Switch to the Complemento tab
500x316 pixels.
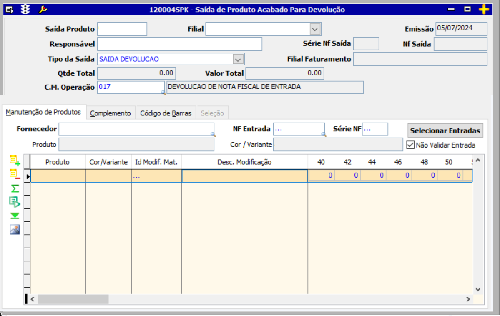111,113
